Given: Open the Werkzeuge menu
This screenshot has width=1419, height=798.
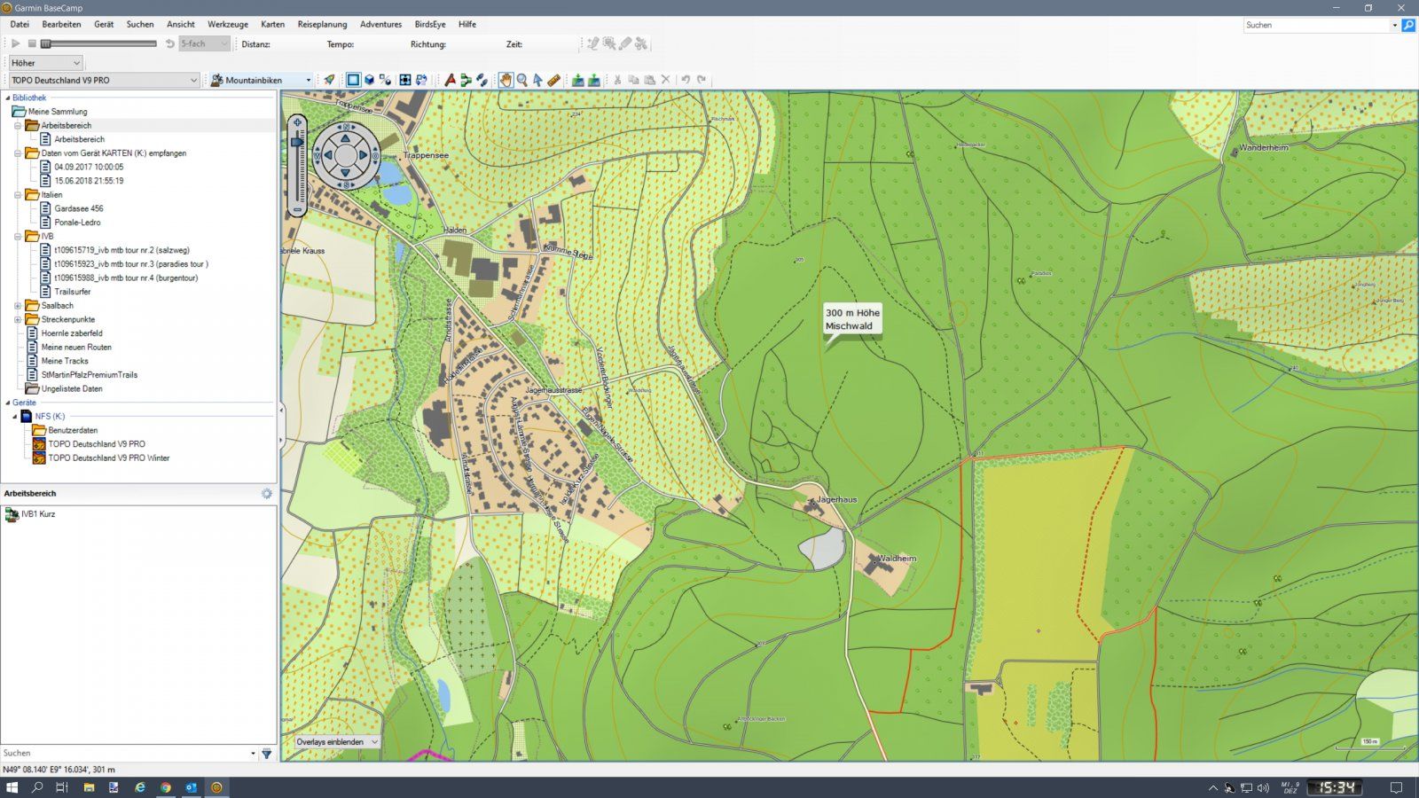Looking at the screenshot, I should pyautogui.click(x=228, y=24).
